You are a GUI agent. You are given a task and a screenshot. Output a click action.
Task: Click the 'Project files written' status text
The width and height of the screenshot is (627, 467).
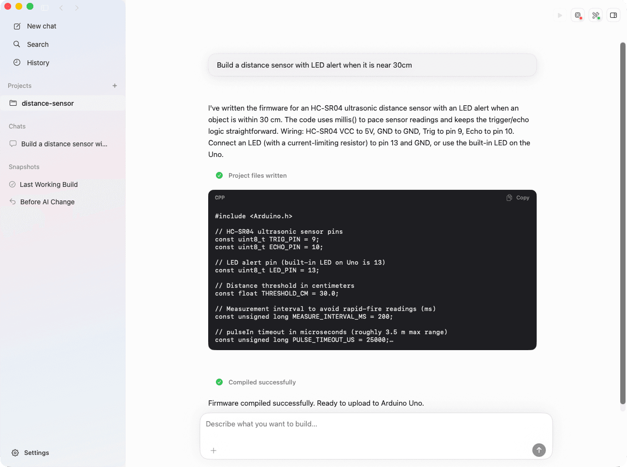coord(257,175)
